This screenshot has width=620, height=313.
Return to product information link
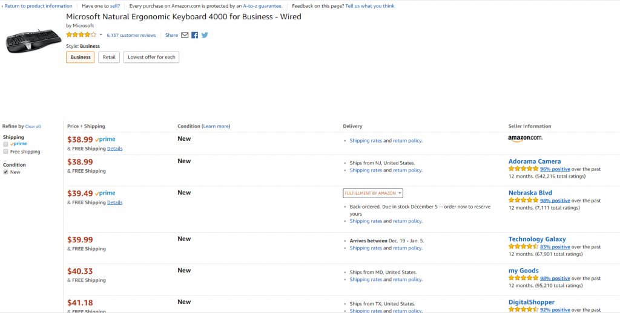[37, 6]
